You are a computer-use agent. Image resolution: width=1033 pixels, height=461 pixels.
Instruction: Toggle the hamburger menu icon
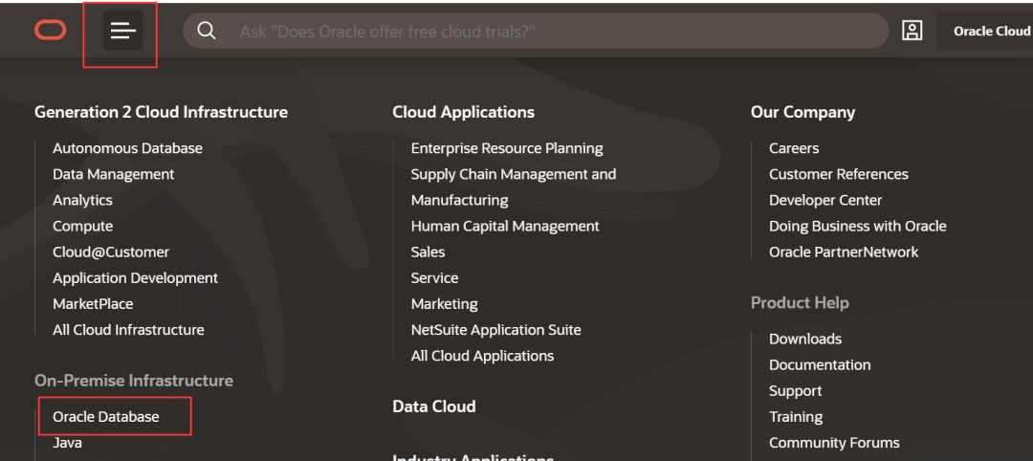pos(122,32)
